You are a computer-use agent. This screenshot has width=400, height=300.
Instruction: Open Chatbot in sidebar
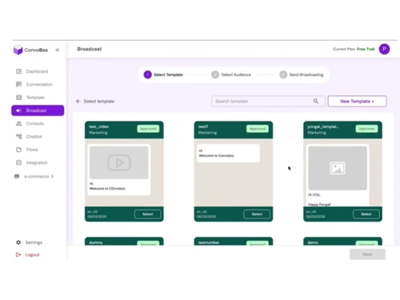(34, 137)
